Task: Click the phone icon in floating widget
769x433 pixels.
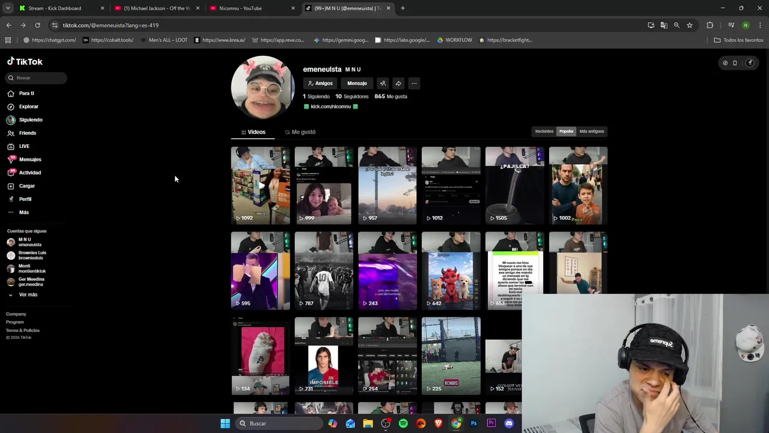Action: 735,63
